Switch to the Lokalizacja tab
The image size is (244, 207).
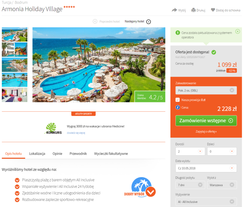pos(37,153)
